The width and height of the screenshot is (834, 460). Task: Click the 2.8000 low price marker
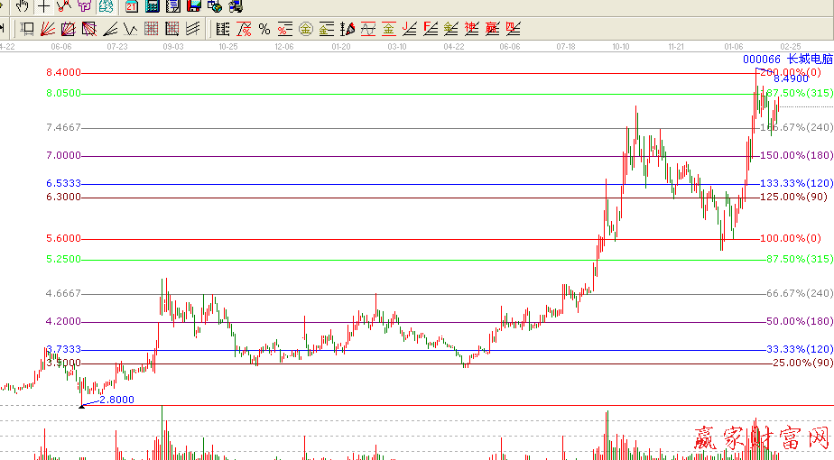pyautogui.click(x=116, y=399)
